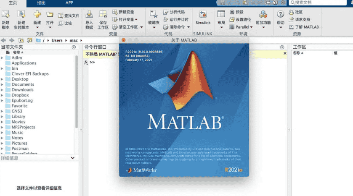
Task: Click the up-one-level folder icon
Action: pyautogui.click(x=21, y=40)
